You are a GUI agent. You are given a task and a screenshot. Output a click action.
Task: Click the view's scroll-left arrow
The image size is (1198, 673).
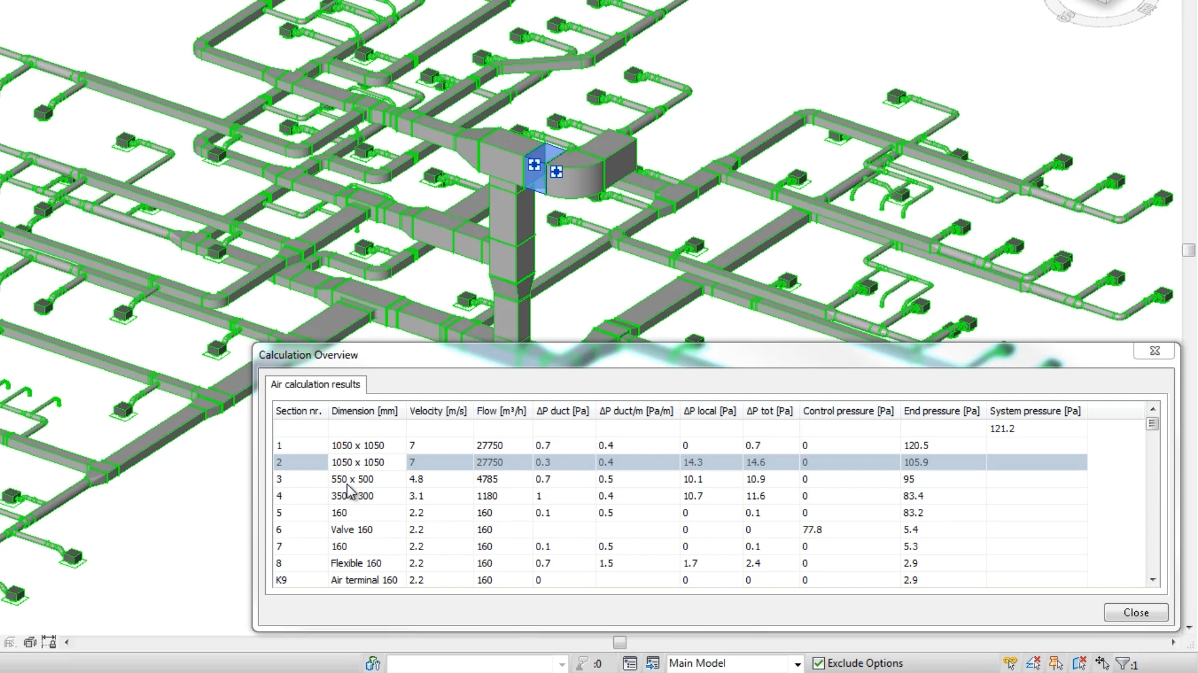pyautogui.click(x=67, y=642)
